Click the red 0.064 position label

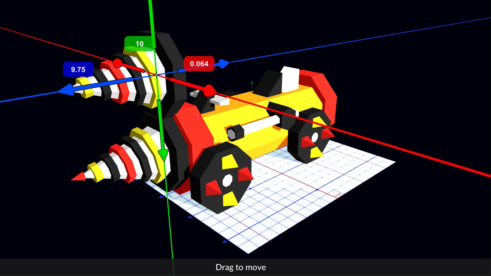click(199, 64)
